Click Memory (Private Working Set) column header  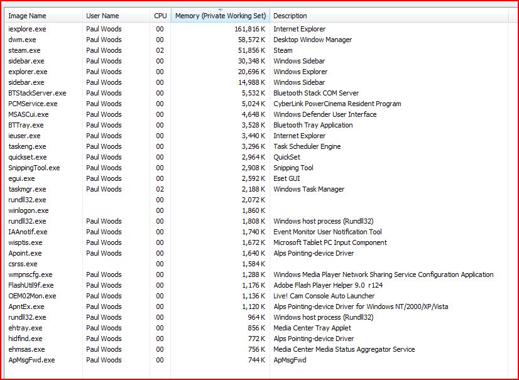[x=221, y=16]
